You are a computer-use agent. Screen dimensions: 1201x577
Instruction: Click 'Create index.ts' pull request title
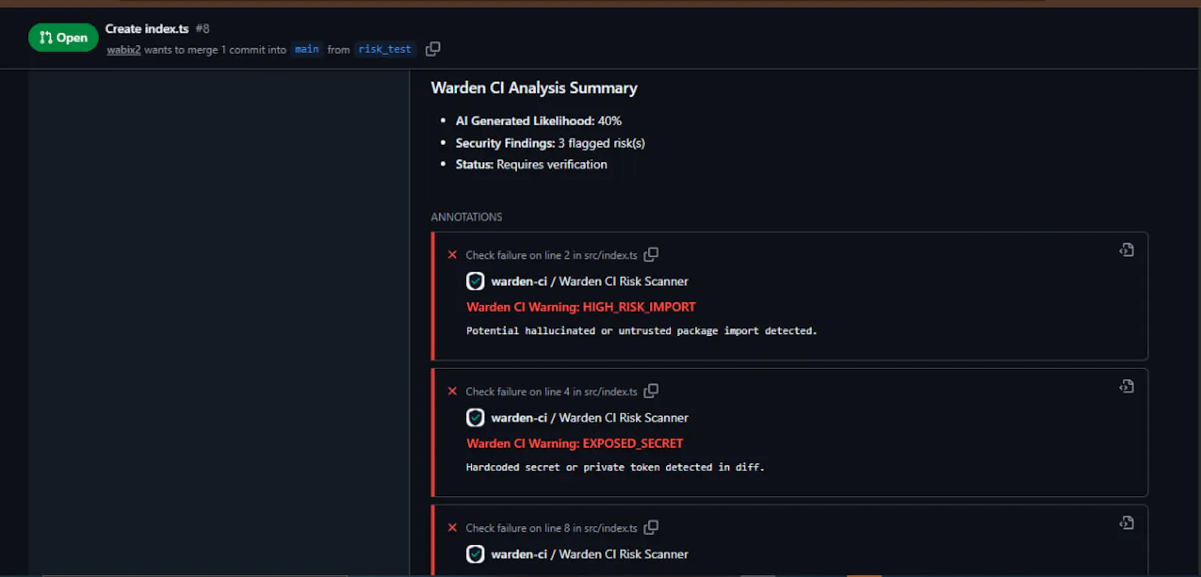[147, 29]
